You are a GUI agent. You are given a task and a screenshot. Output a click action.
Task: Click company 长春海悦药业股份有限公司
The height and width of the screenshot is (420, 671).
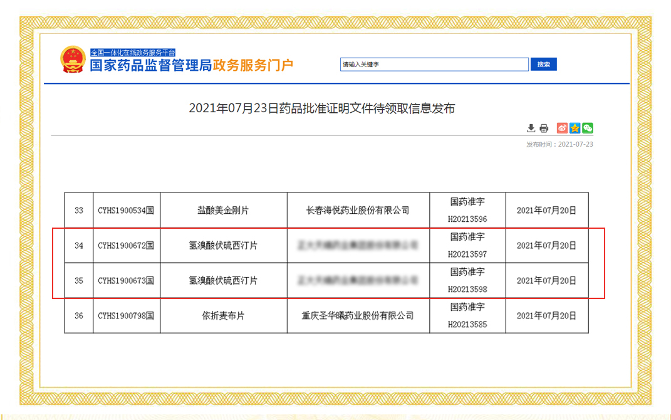pos(358,211)
